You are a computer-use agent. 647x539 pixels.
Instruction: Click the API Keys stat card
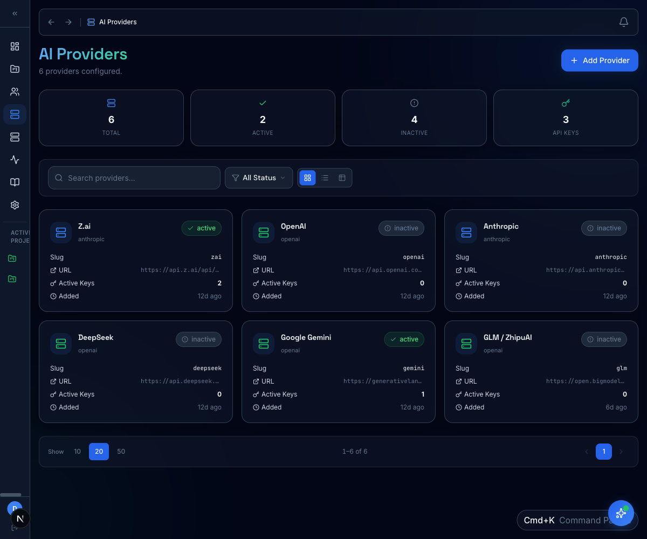coord(566,118)
